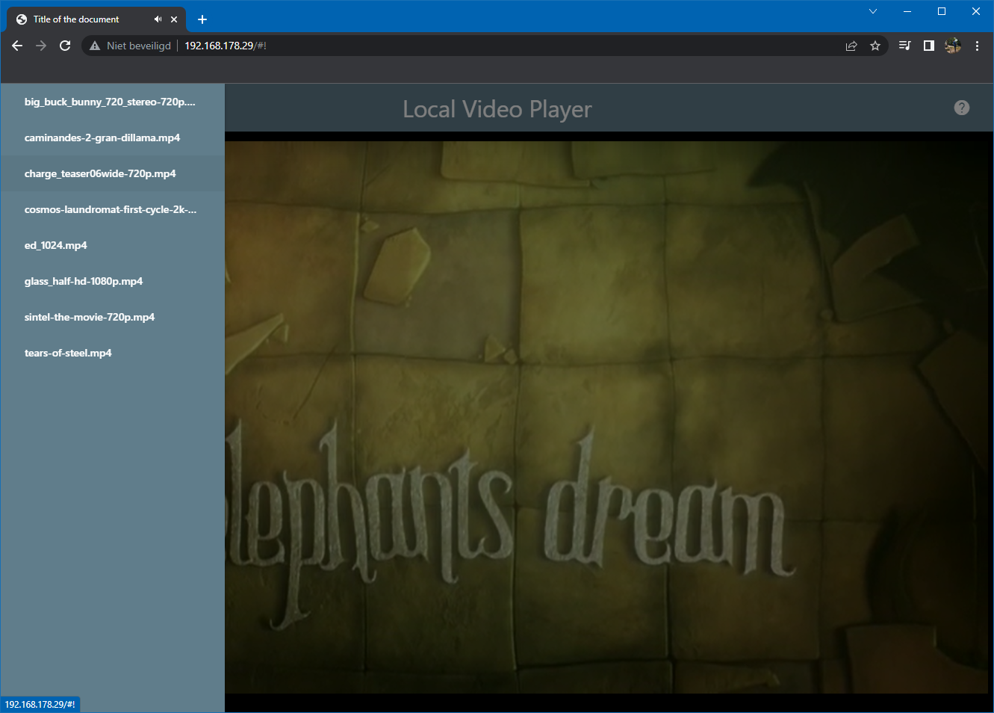Open sintel-the-movie-720p.mp4
This screenshot has height=713, width=994.
click(112, 317)
